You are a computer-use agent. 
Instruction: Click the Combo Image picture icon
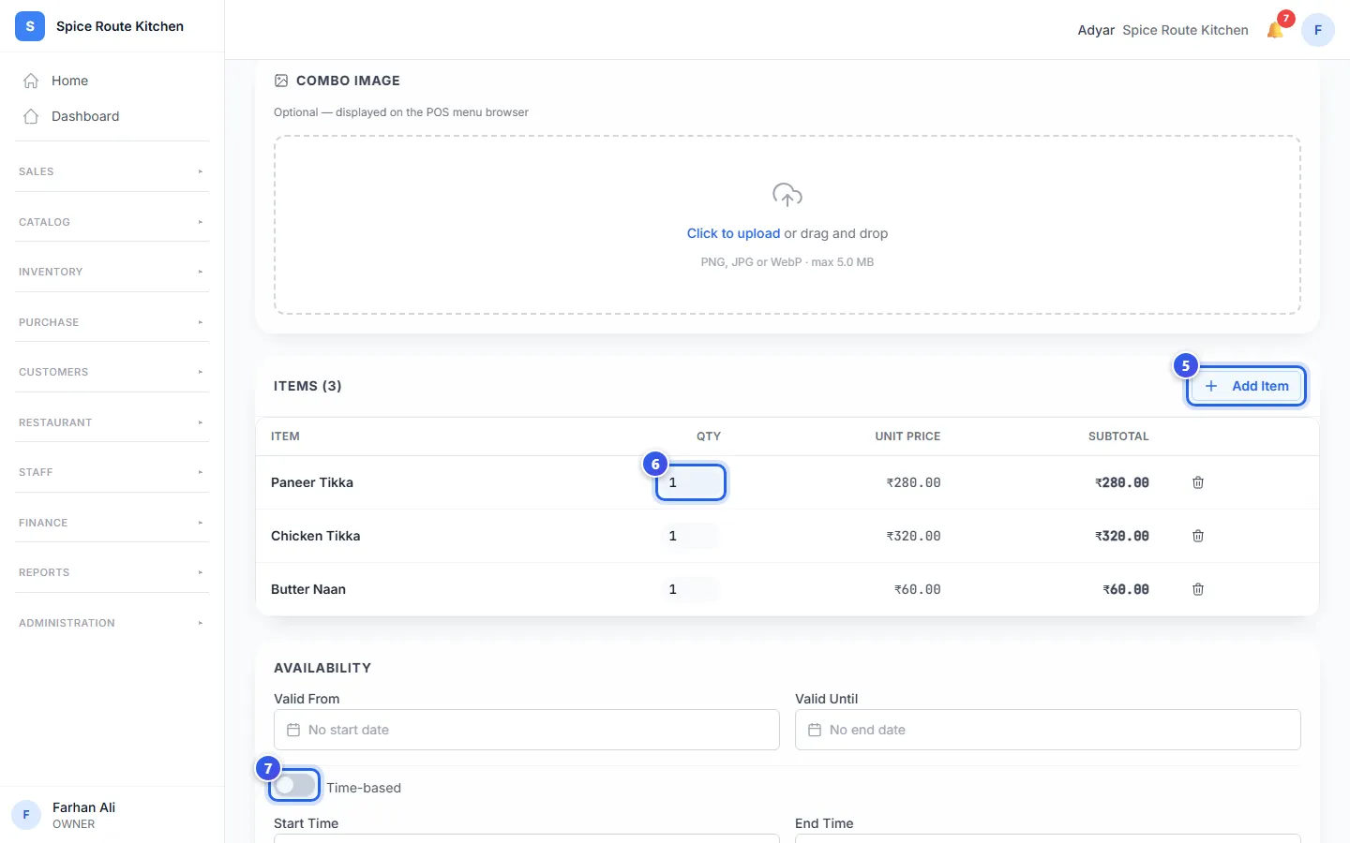pos(281,81)
